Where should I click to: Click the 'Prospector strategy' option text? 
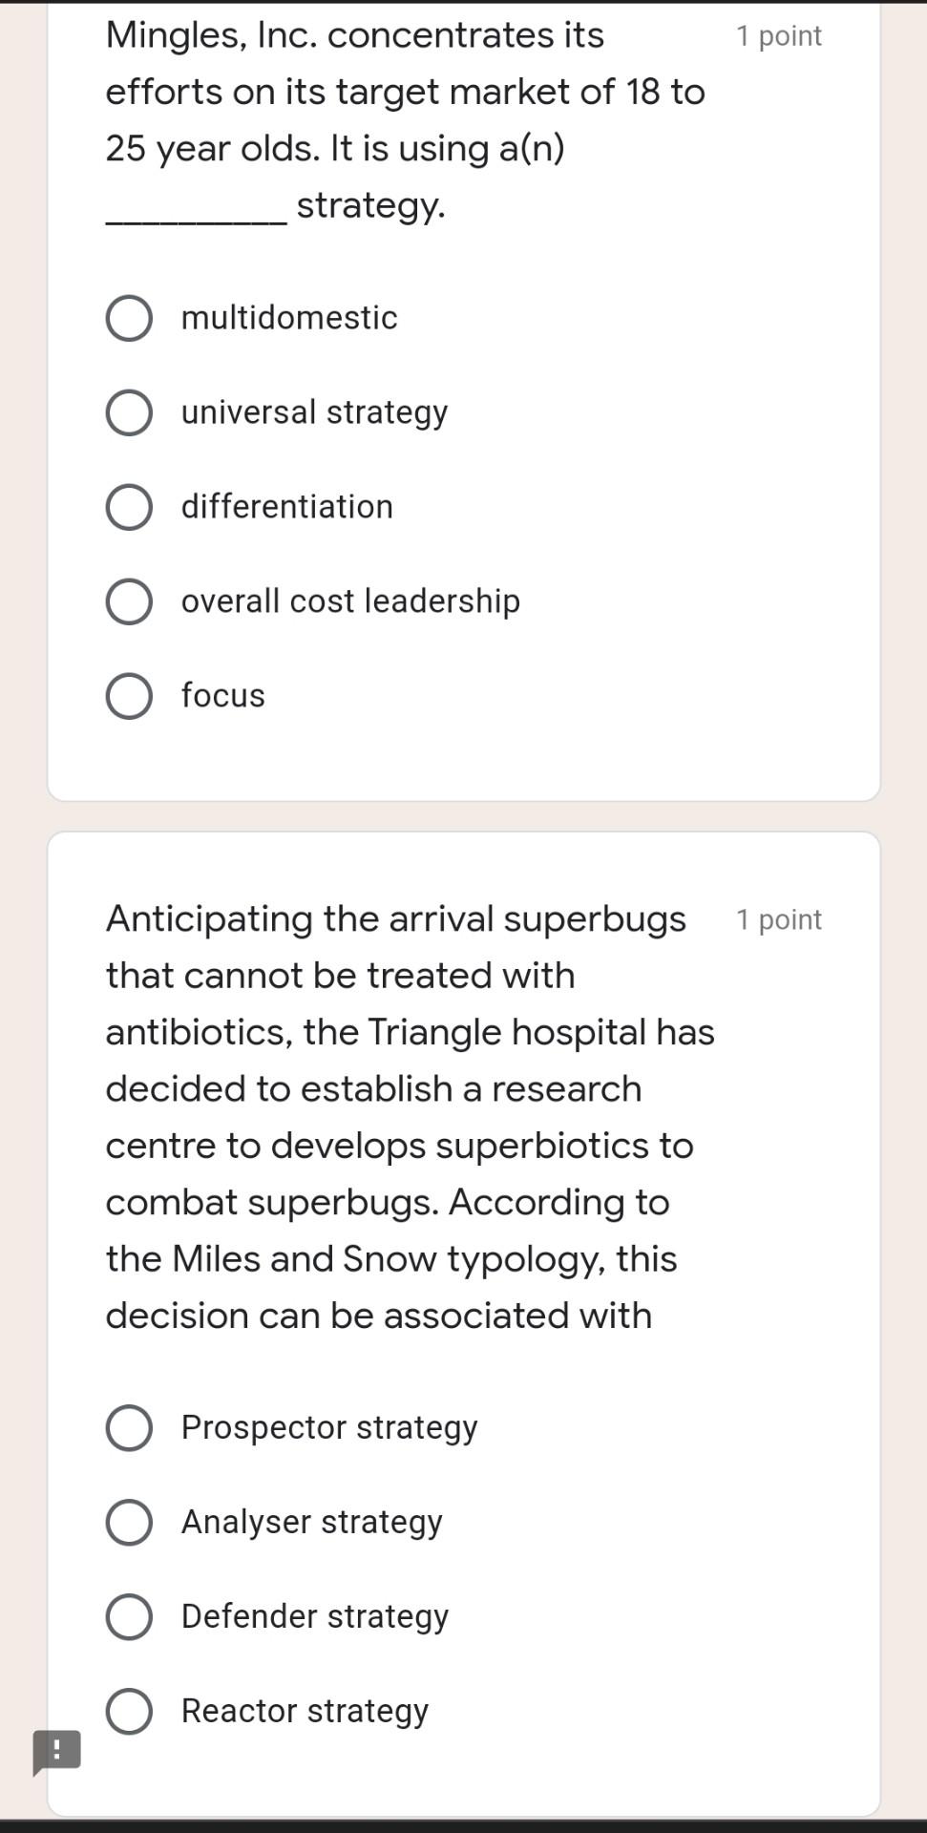(329, 1427)
